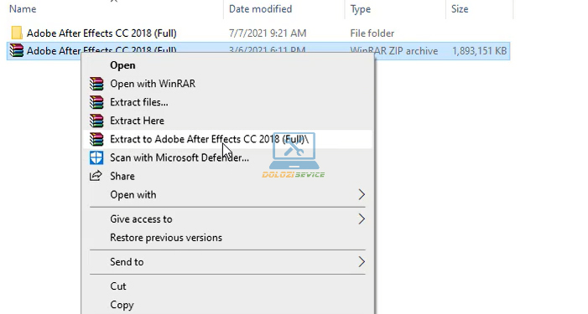Click the File folder type cell
The image size is (588, 314).
(372, 33)
